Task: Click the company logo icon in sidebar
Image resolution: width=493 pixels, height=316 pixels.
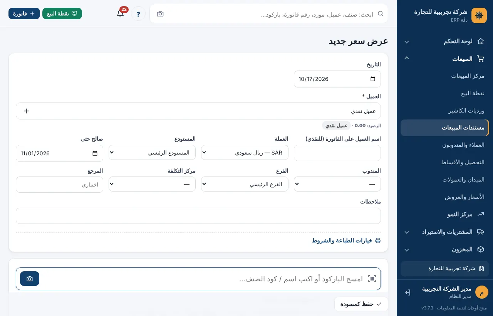Action: pos(479,15)
